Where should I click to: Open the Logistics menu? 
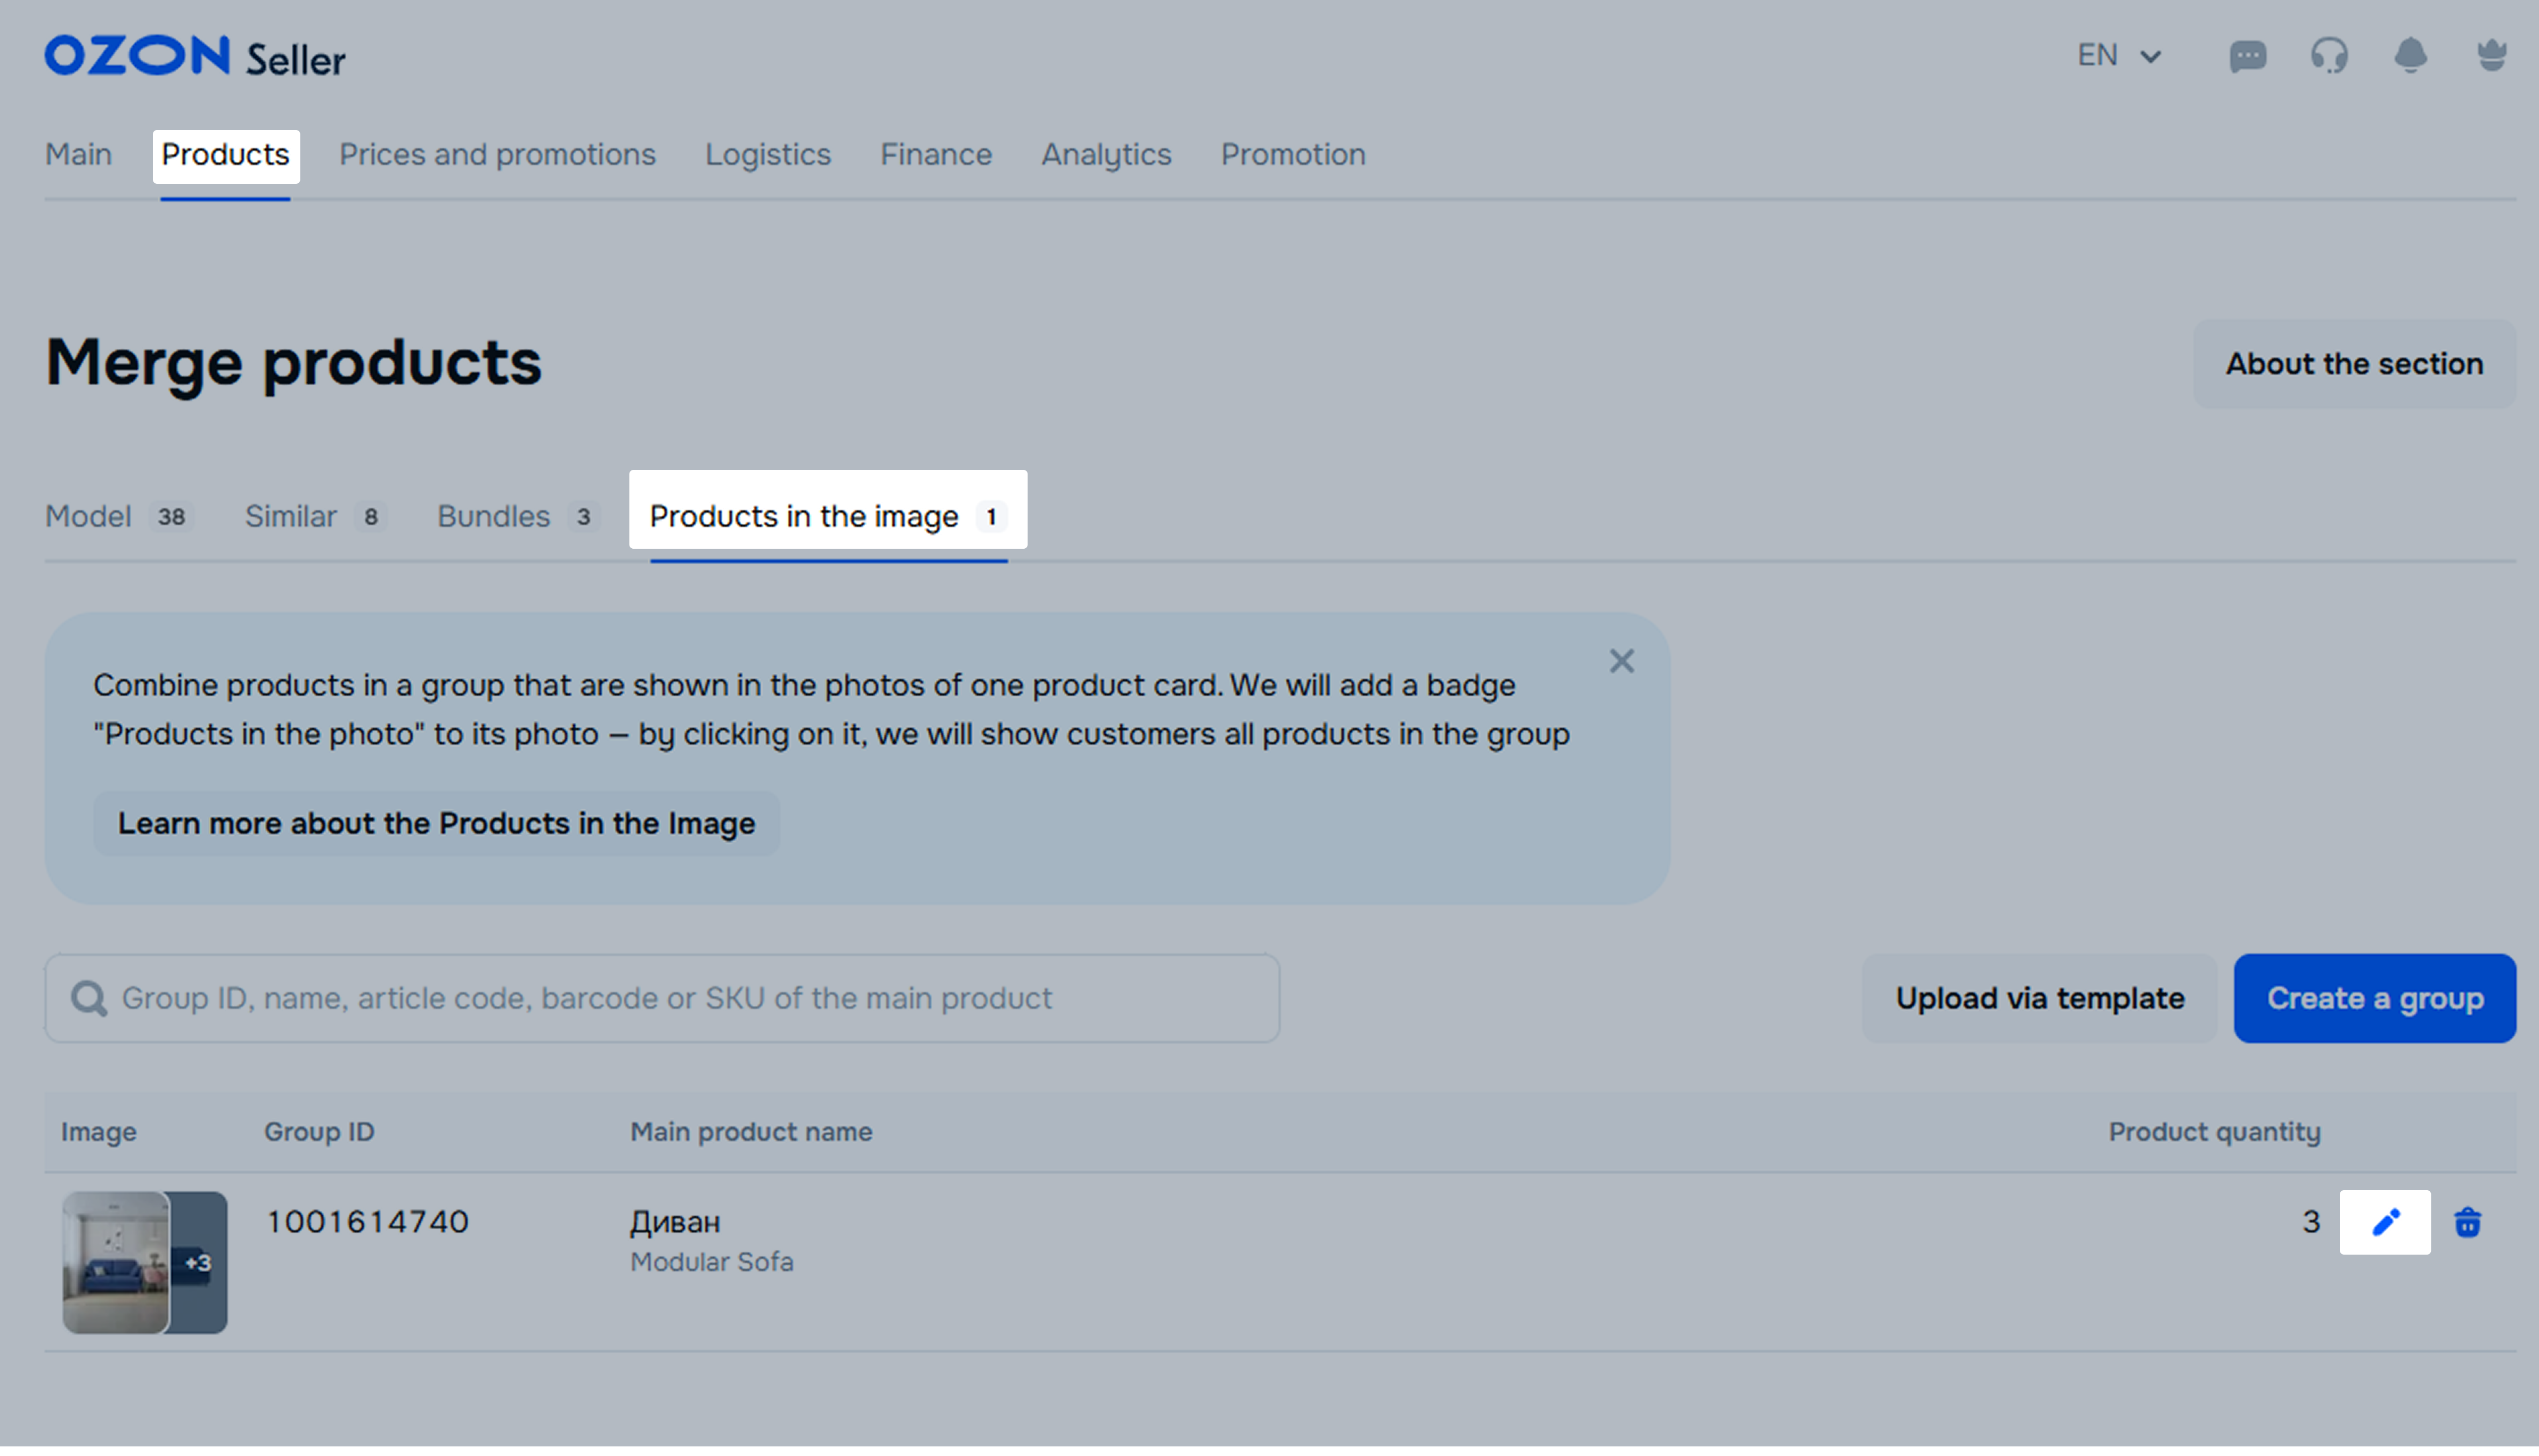point(768,155)
